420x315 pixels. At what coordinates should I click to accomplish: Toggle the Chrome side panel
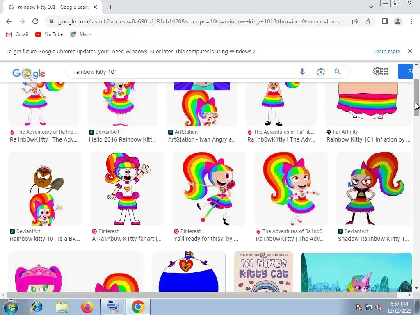[385, 21]
